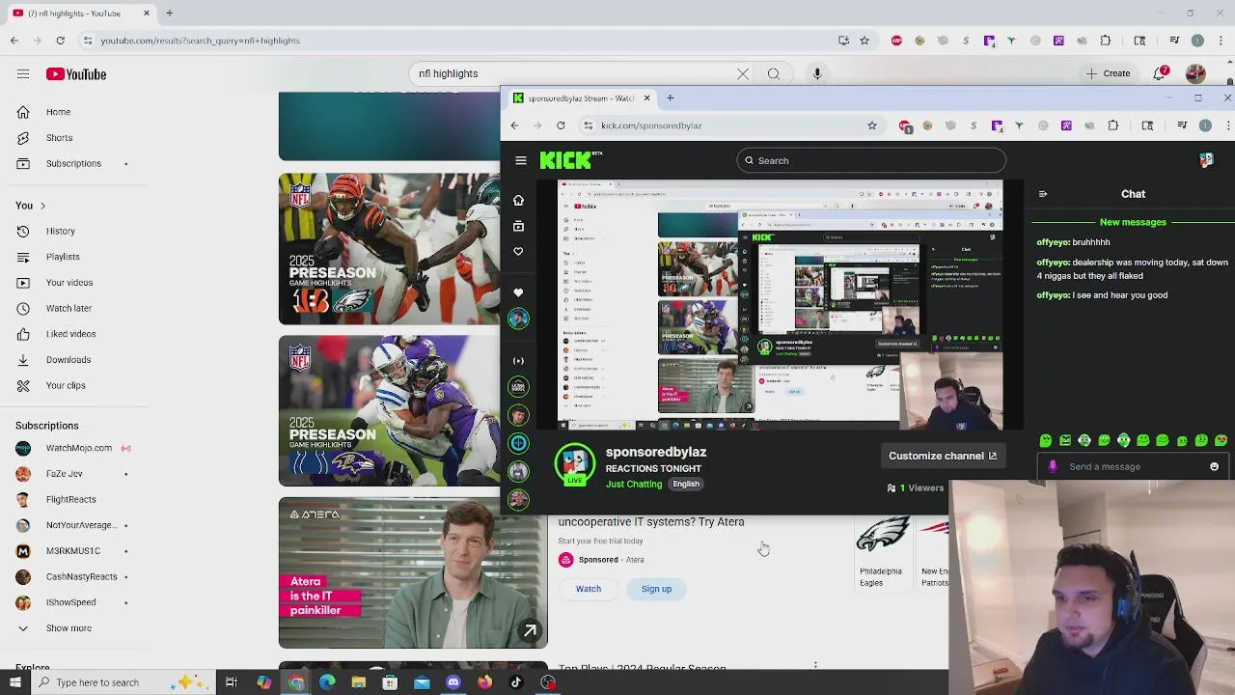Start YouTube voice search with microphone
This screenshot has width=1235, height=695.
coord(817,73)
